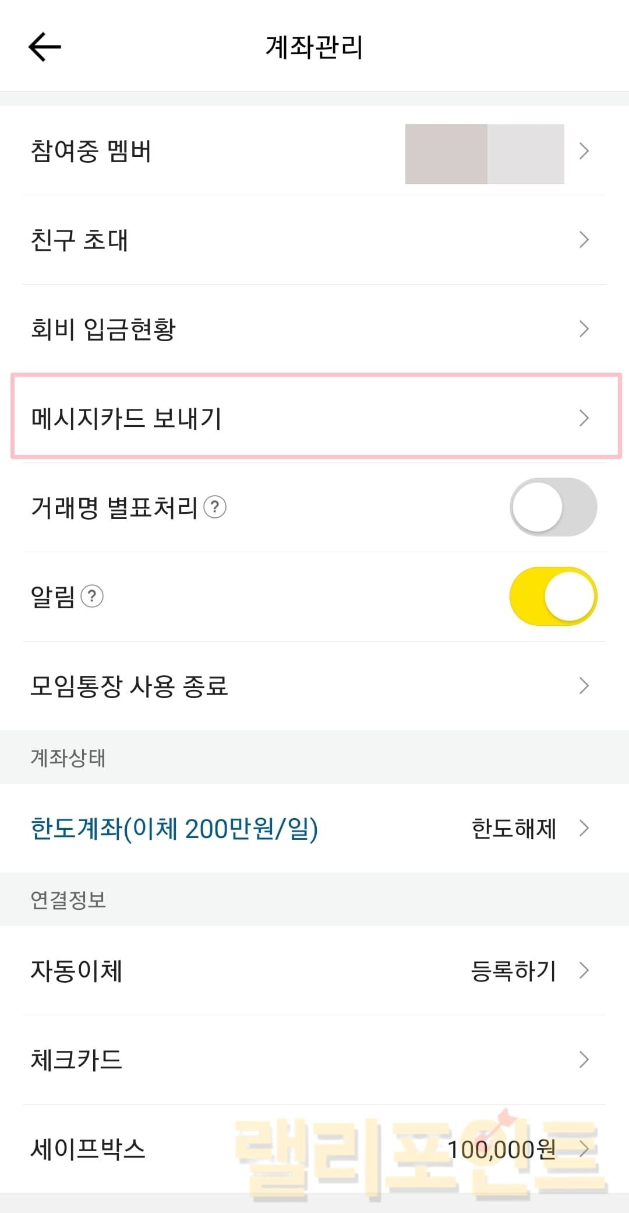The height and width of the screenshot is (1213, 629).
Task: Expand 회비 입금현황 via its chevron
Action: (584, 329)
